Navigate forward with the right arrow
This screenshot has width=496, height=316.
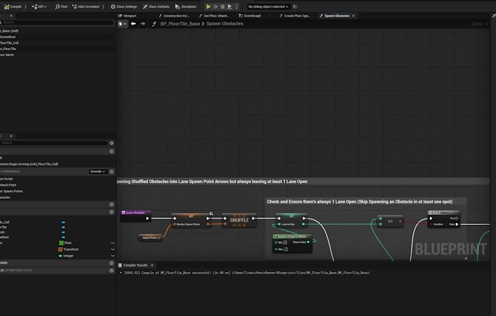point(143,24)
